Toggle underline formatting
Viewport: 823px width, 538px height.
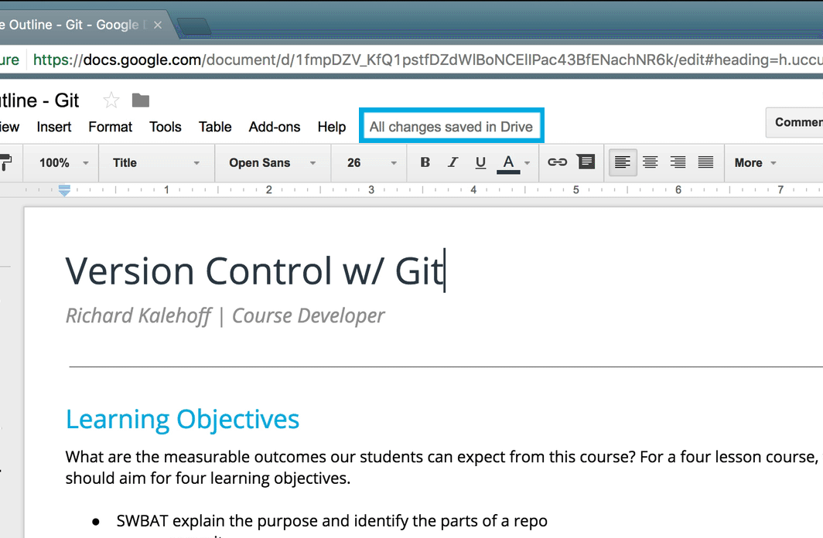pyautogui.click(x=480, y=162)
